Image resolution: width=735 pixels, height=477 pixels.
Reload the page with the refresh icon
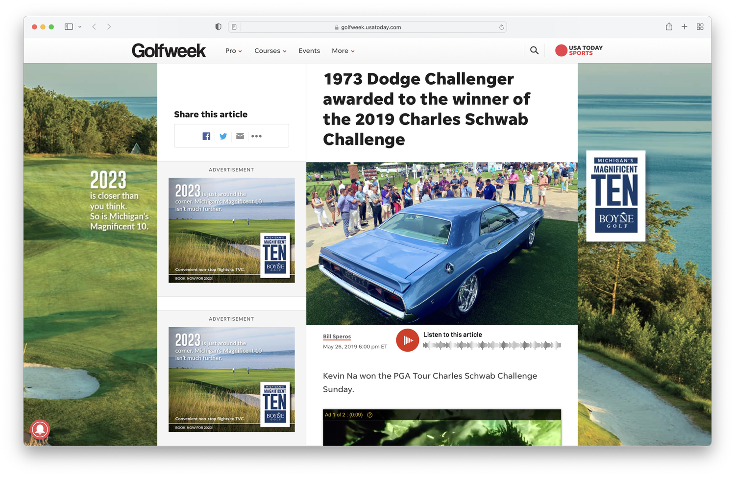click(501, 27)
